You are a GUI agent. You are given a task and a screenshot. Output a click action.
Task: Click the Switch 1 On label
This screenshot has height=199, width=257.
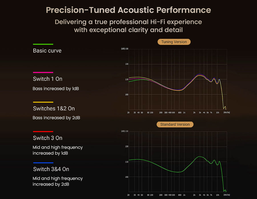[x=47, y=79]
